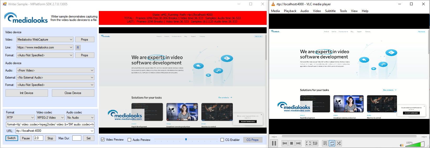The image size is (430, 148).
Task: Close the VLC media player window
Action: coord(423,4)
